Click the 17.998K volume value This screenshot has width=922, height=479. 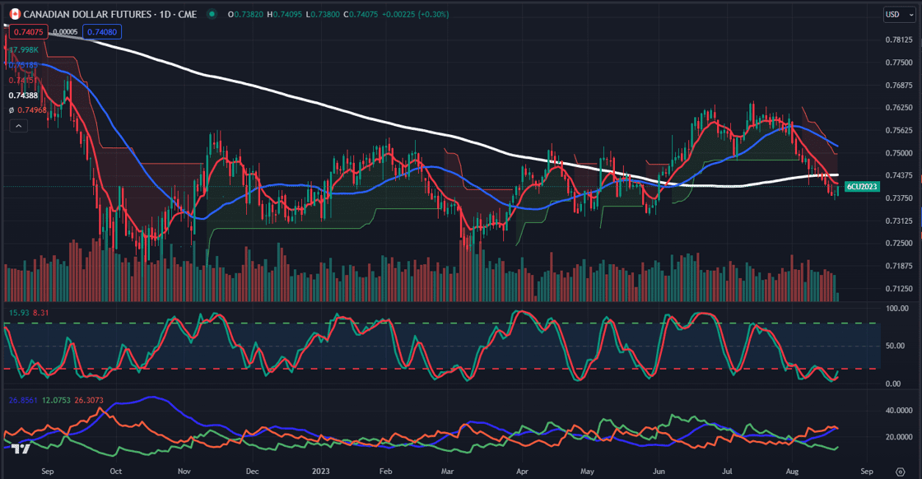tap(24, 50)
